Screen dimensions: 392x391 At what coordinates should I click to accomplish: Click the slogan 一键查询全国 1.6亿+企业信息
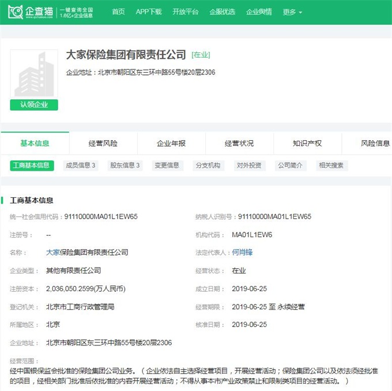[x=76, y=13]
